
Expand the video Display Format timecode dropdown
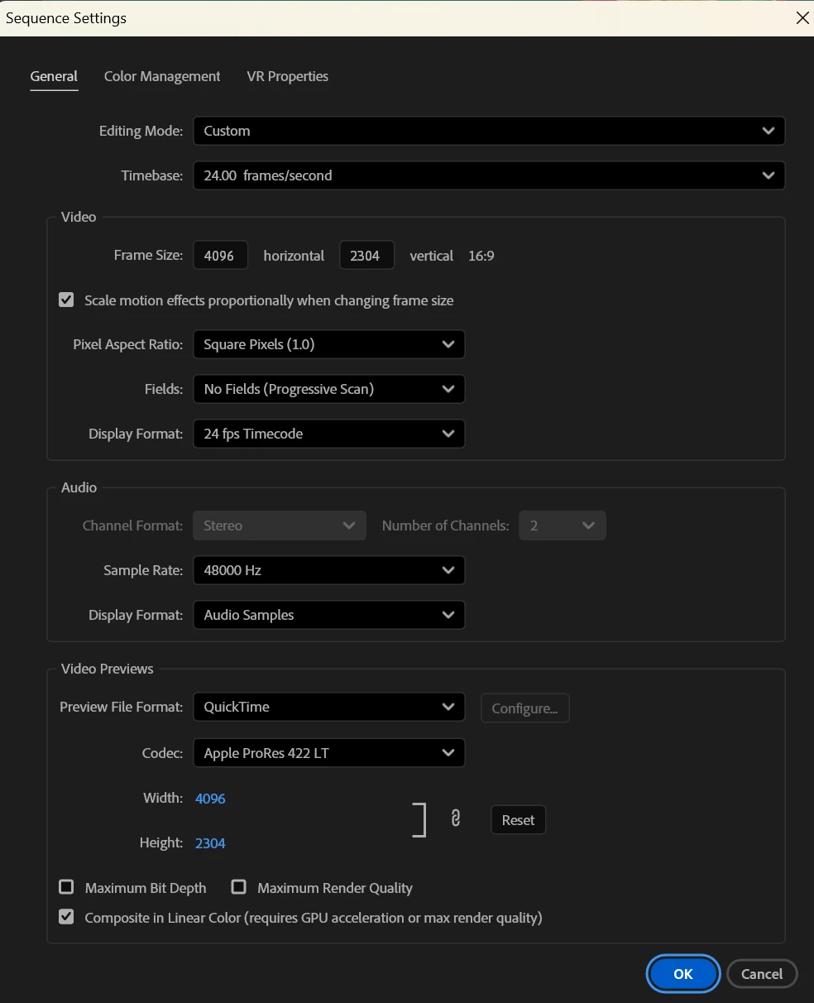(328, 434)
